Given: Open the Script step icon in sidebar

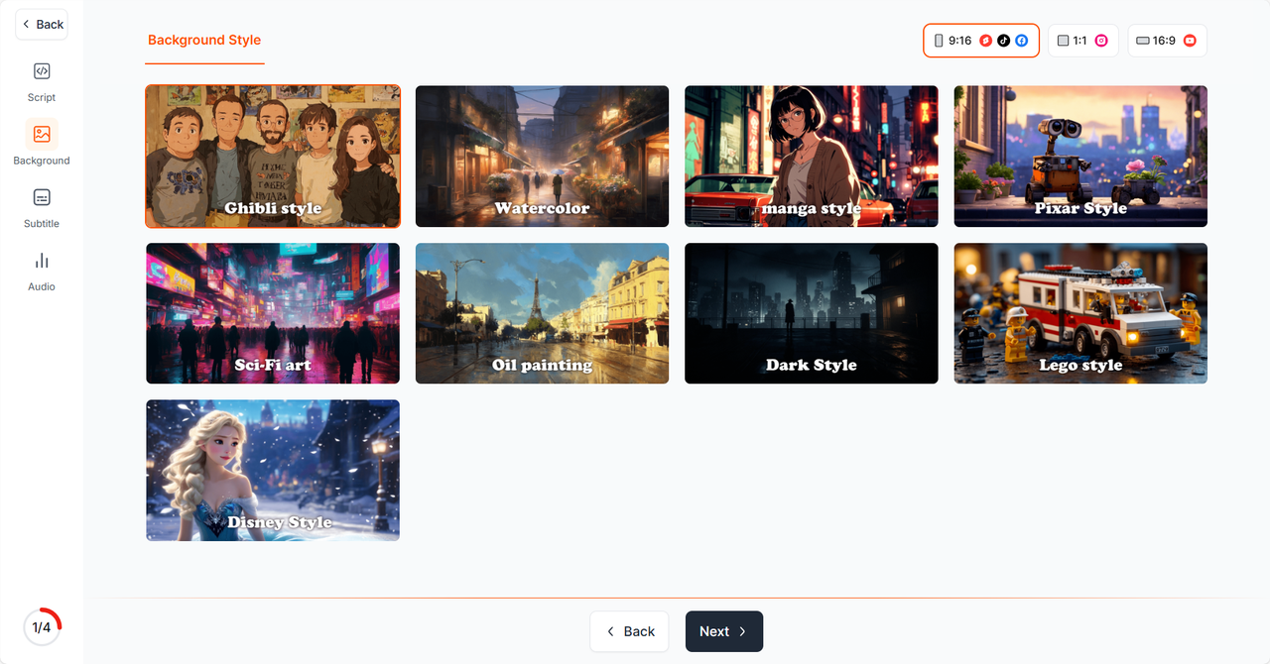Looking at the screenshot, I should coord(42,71).
